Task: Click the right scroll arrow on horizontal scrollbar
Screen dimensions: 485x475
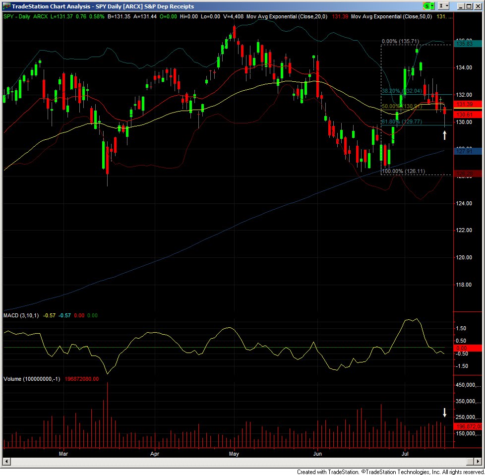Action: [x=479, y=462]
